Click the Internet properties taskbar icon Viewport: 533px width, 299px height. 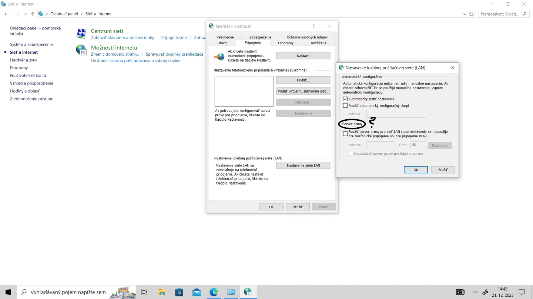click(248, 292)
